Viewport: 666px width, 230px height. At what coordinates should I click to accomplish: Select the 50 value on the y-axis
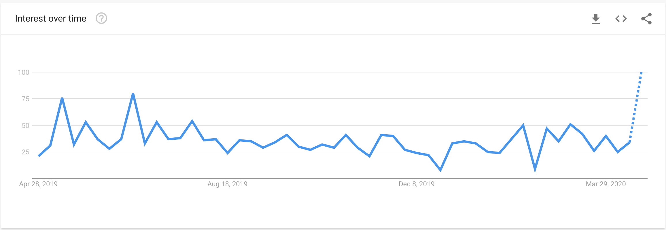[x=25, y=126]
